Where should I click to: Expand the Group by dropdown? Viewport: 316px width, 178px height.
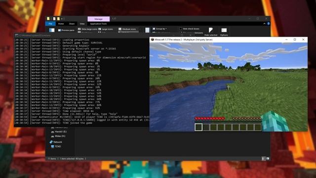(160, 29)
